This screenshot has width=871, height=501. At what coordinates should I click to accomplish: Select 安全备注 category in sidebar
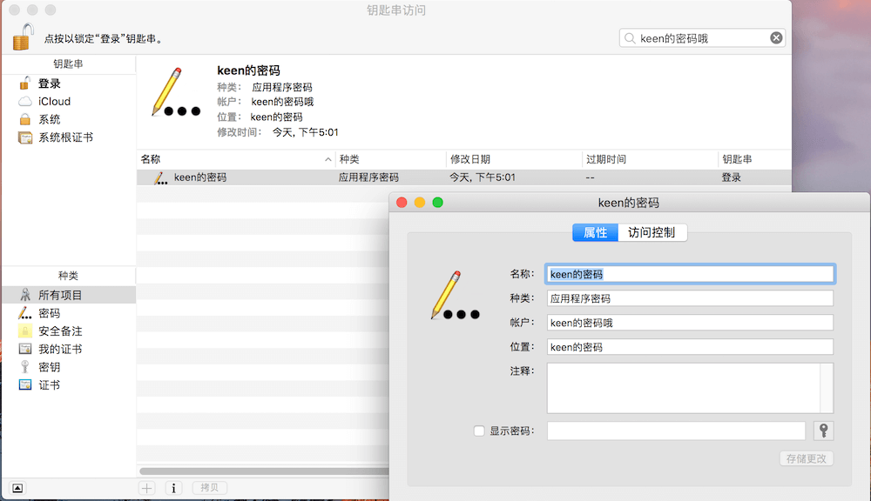point(60,331)
